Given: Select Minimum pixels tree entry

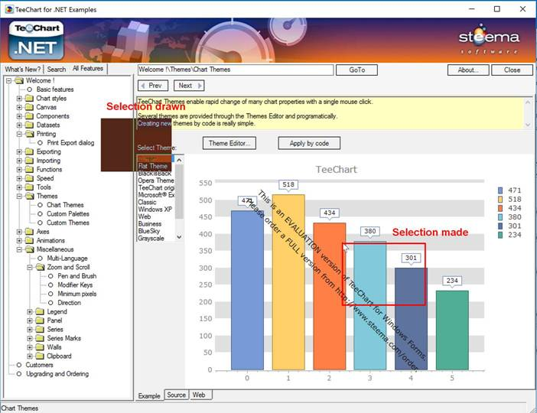Looking at the screenshot, I should (x=77, y=294).
